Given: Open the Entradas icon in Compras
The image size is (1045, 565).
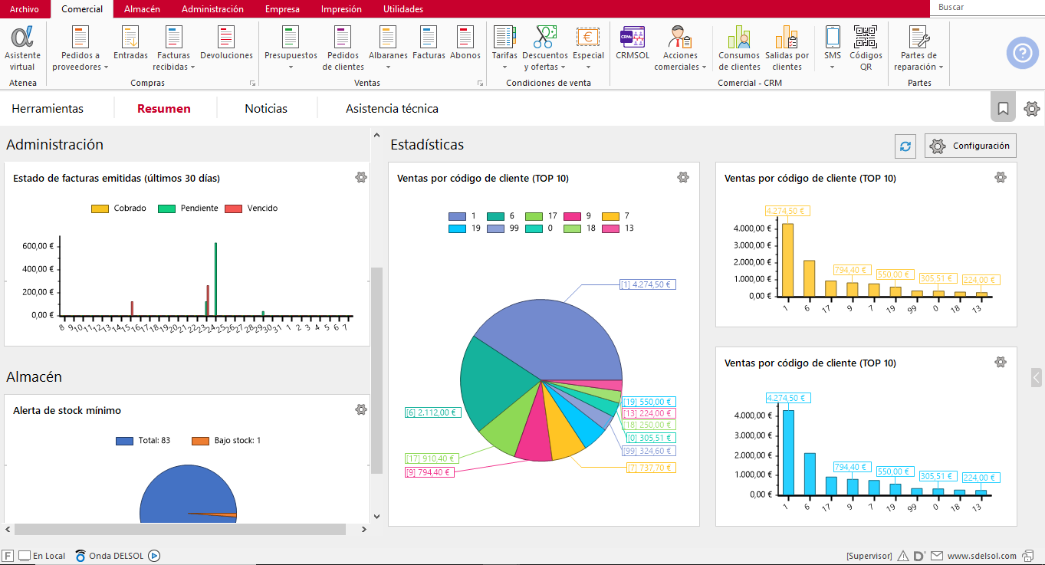Looking at the screenshot, I should [130, 44].
